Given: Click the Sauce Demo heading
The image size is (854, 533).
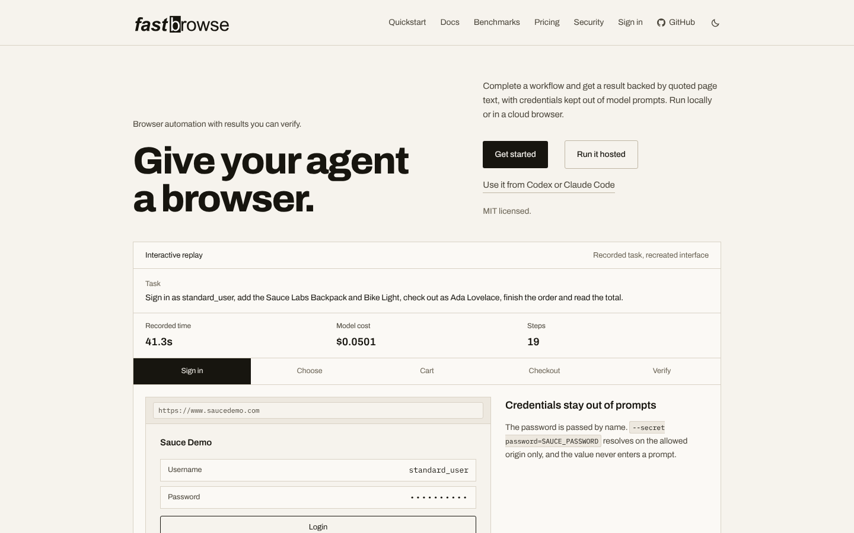Looking at the screenshot, I should pos(186,442).
